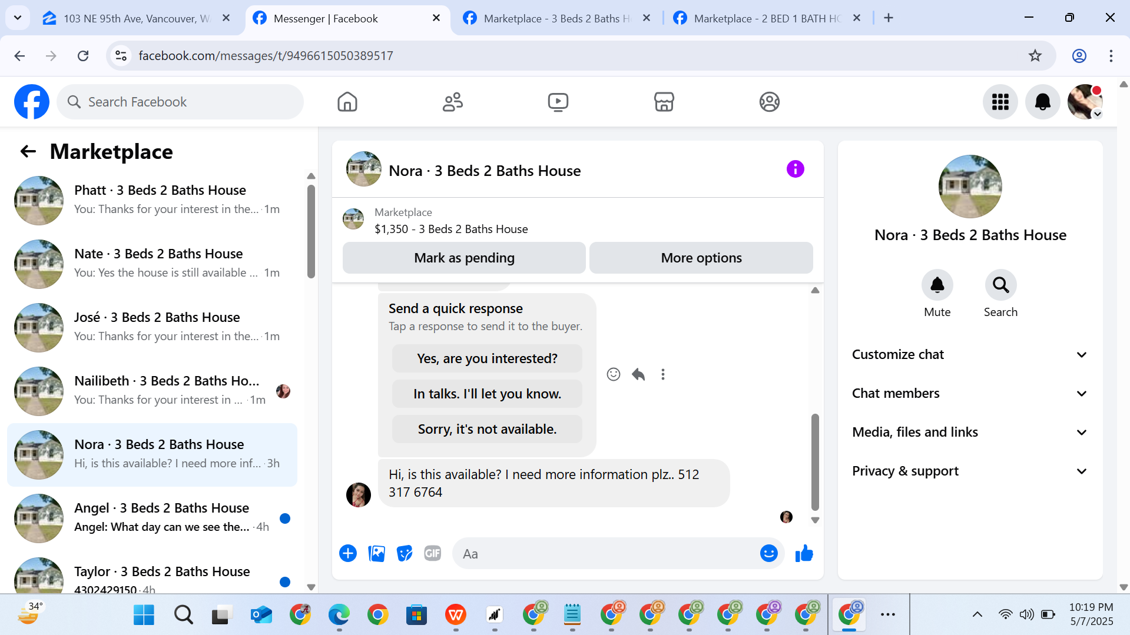Image resolution: width=1130 pixels, height=635 pixels.
Task: Open more actions plus icon in composer
Action: pos(348,553)
